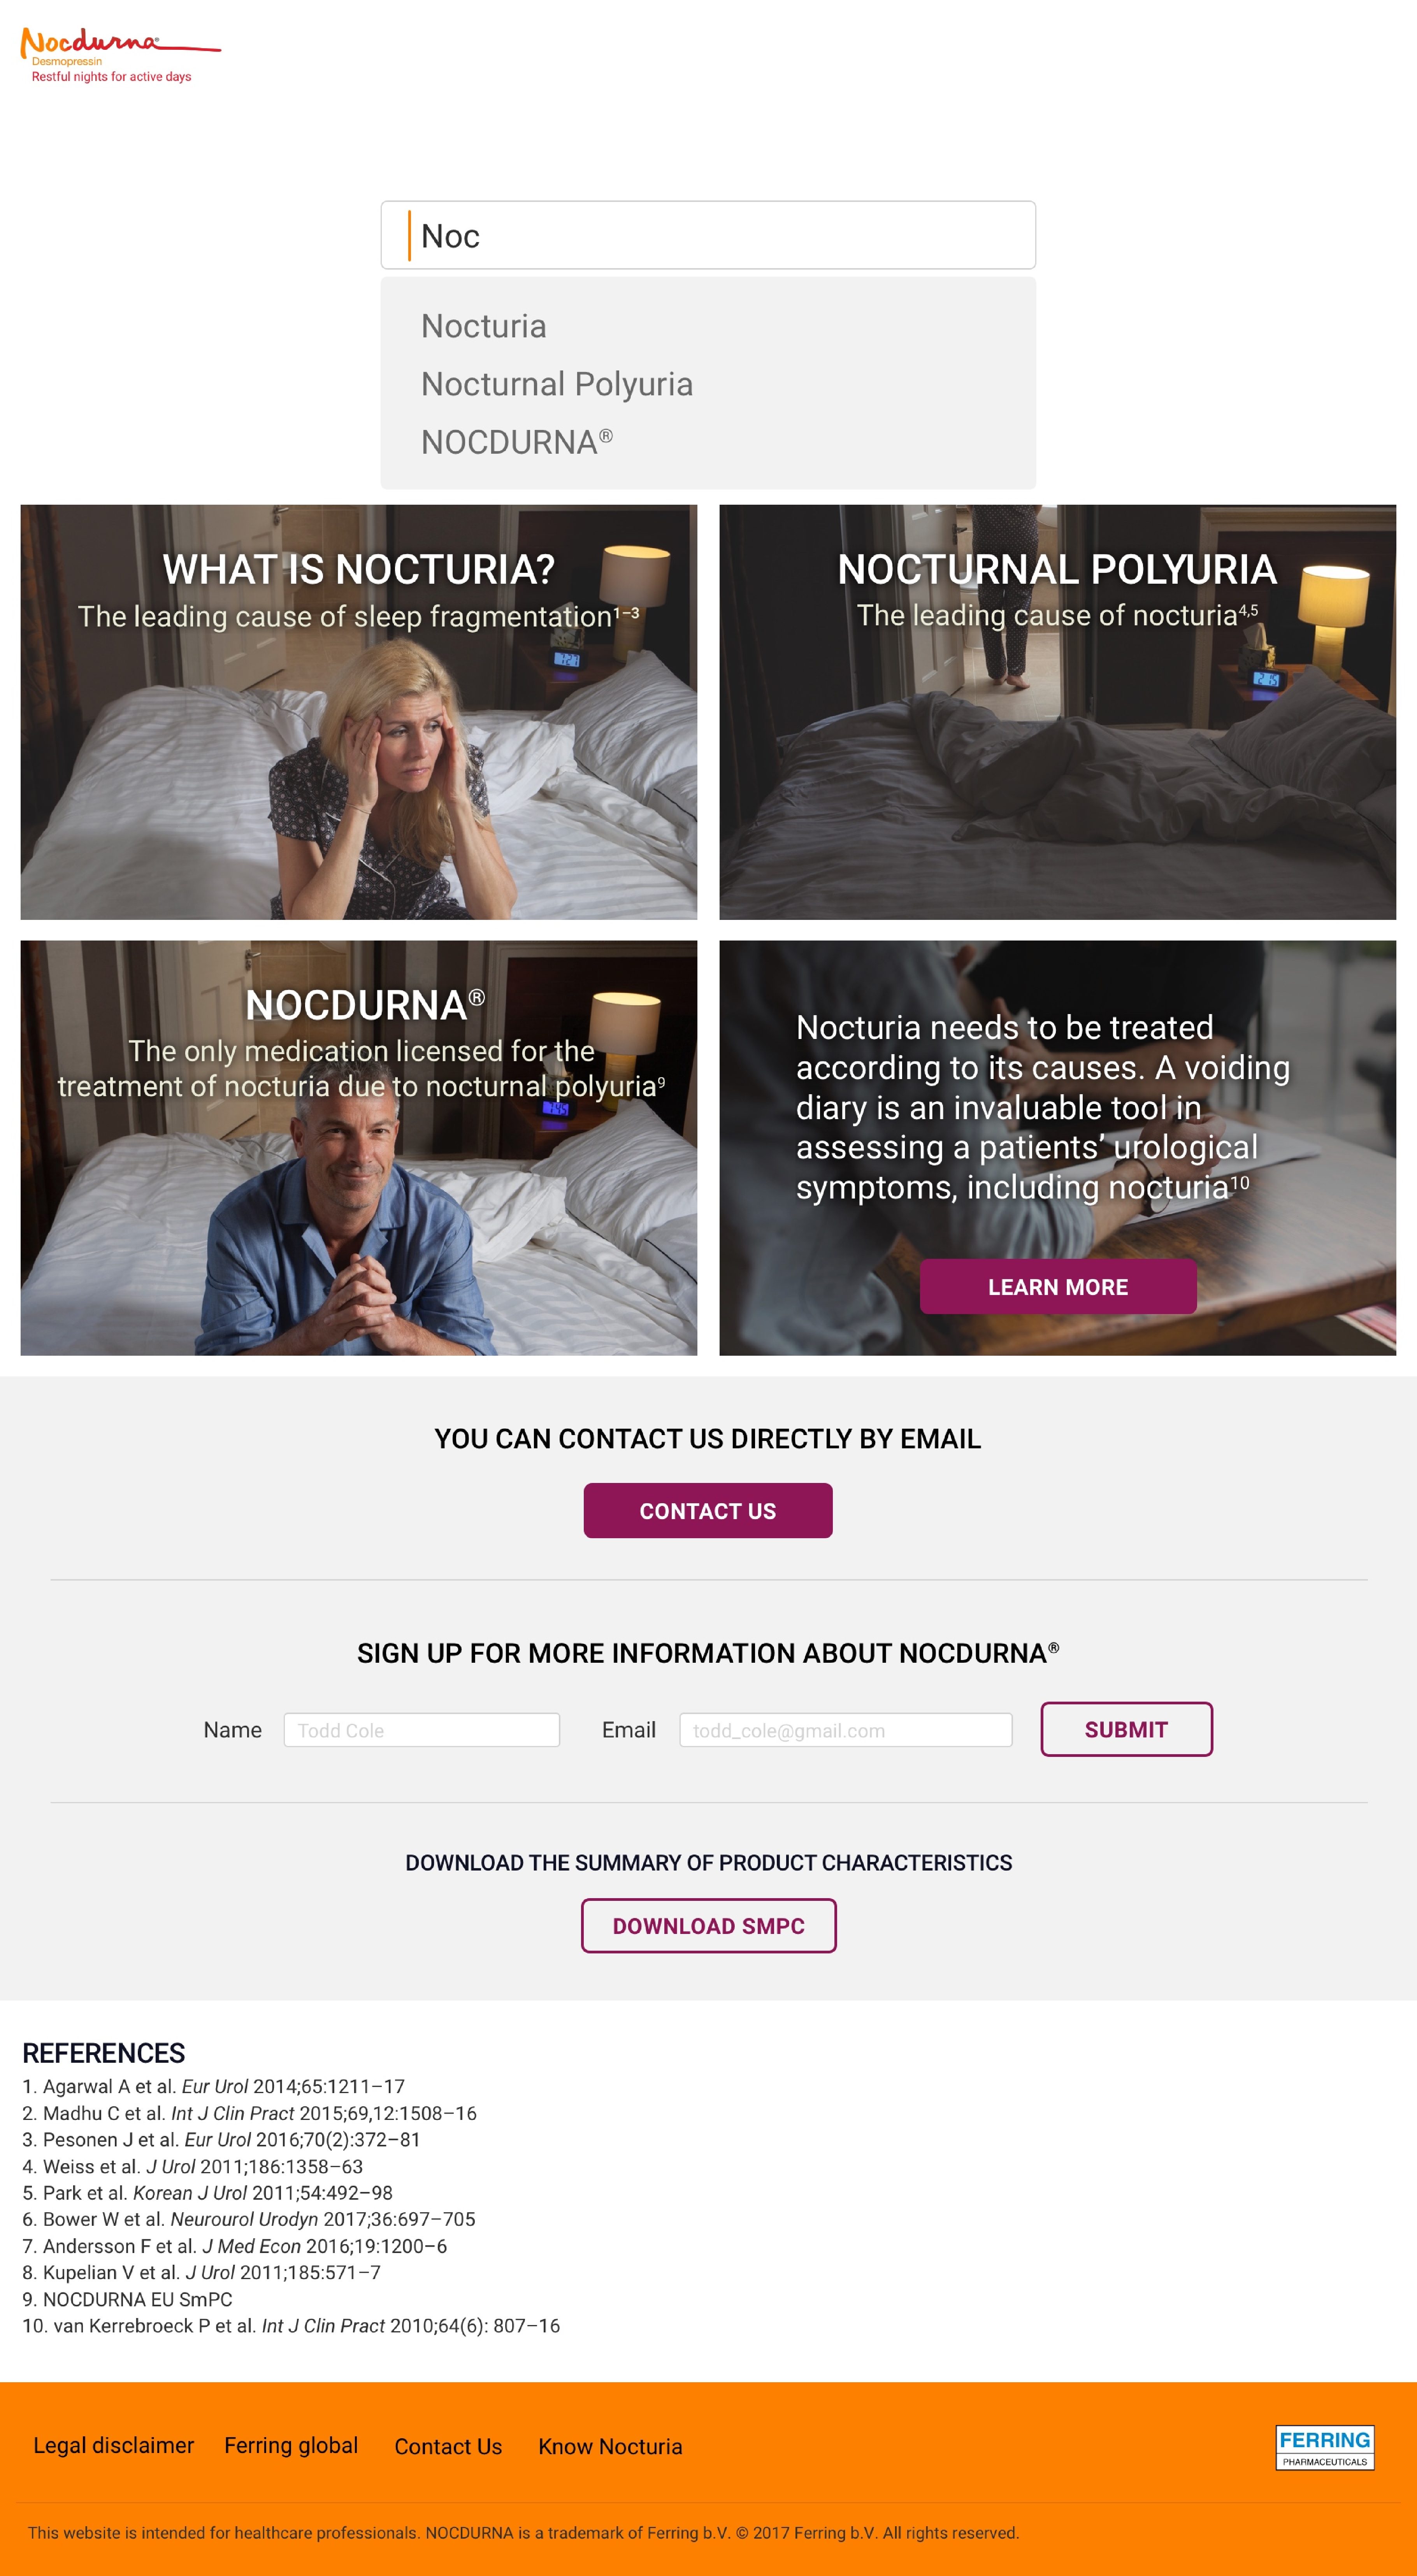Open the Ferring Pharmaceuticals logo in footer
The image size is (1417, 2576).
(1324, 2447)
